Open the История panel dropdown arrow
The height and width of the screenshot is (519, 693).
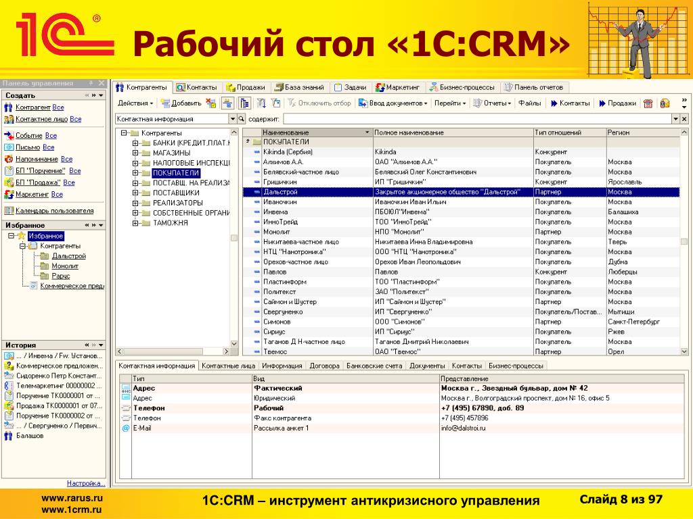click(102, 345)
